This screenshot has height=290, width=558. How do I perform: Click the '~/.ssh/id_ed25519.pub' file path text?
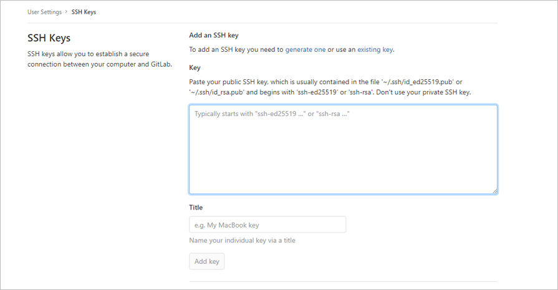click(418, 82)
